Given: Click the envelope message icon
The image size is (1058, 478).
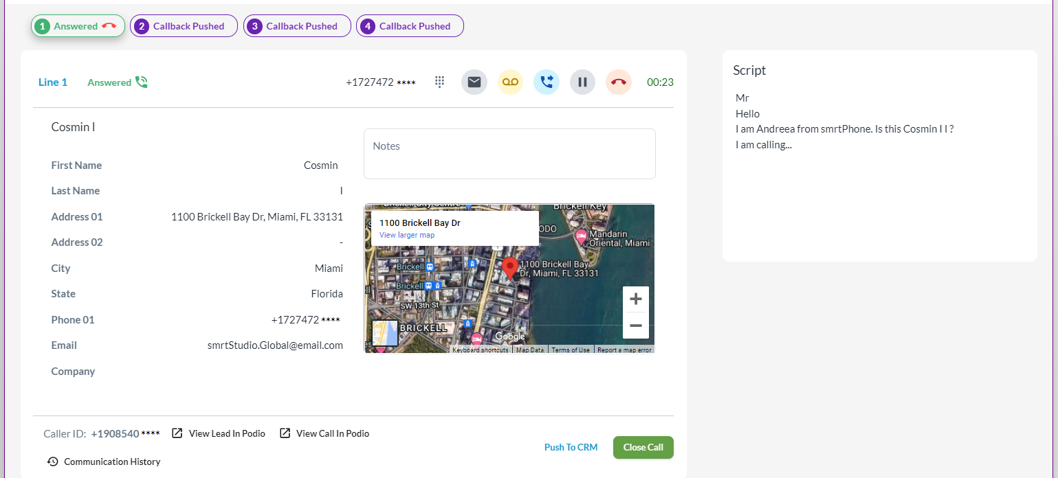Looking at the screenshot, I should click(x=474, y=82).
